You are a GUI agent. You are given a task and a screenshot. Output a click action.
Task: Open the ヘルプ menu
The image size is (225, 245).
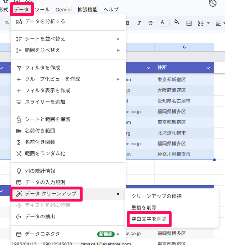[x=111, y=10]
